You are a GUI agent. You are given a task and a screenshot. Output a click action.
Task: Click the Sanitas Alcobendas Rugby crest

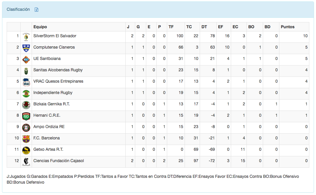(x=26, y=71)
